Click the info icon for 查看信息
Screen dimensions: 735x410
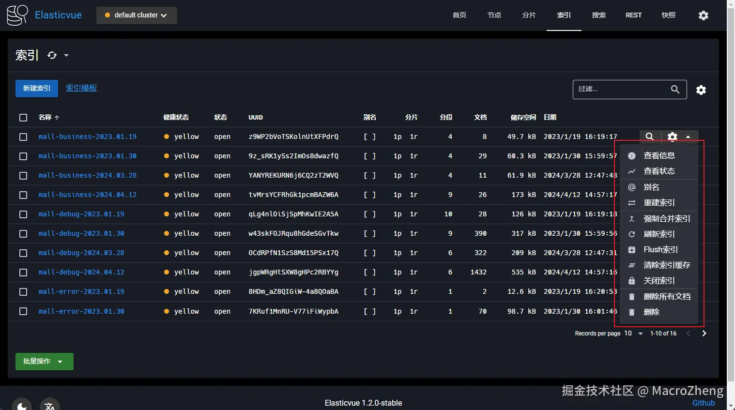click(632, 156)
